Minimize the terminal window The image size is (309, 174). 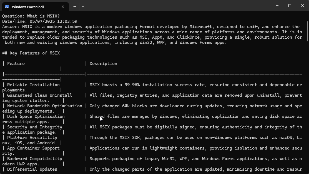[277, 6]
